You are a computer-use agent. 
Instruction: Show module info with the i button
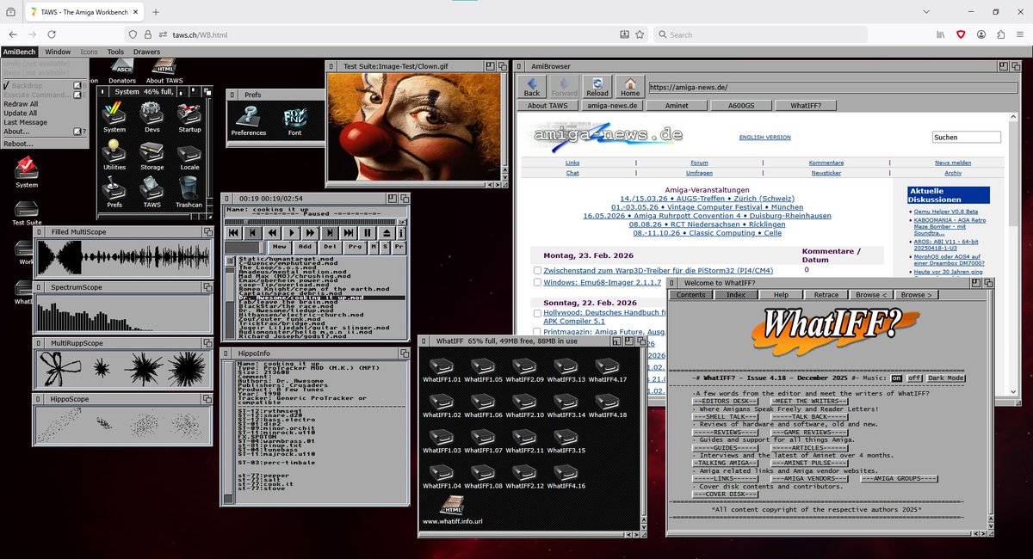pos(401,233)
